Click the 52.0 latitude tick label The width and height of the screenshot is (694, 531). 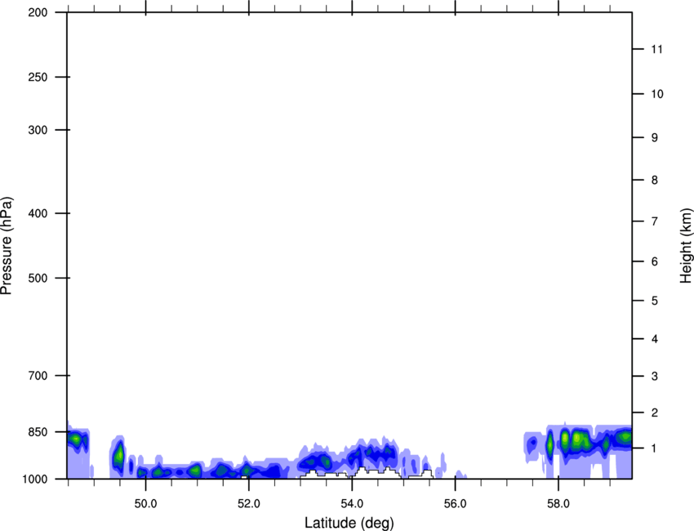coord(249,504)
